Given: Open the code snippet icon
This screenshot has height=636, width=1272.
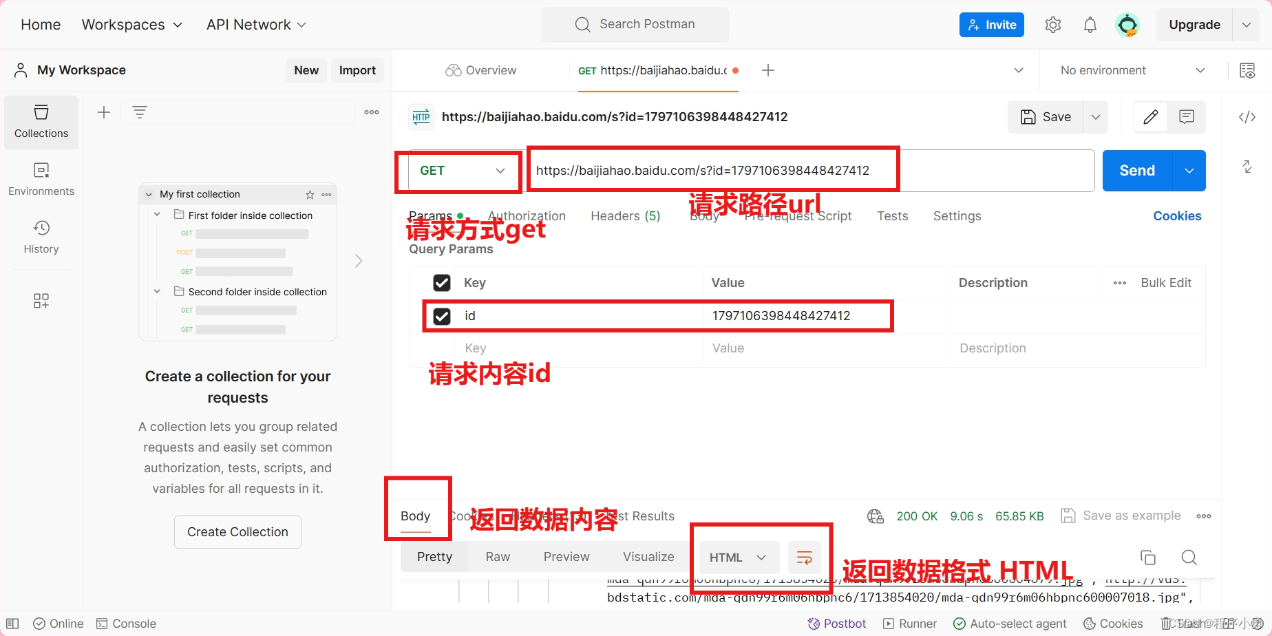Looking at the screenshot, I should pyautogui.click(x=1247, y=117).
